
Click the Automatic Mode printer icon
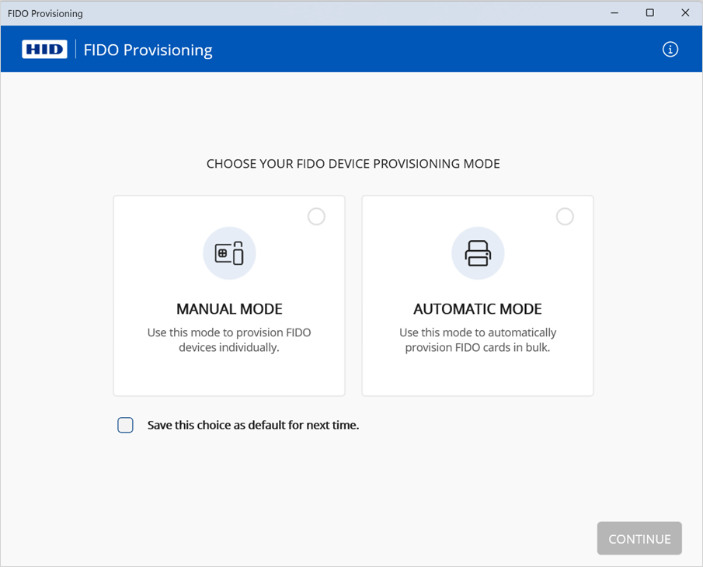pos(478,253)
